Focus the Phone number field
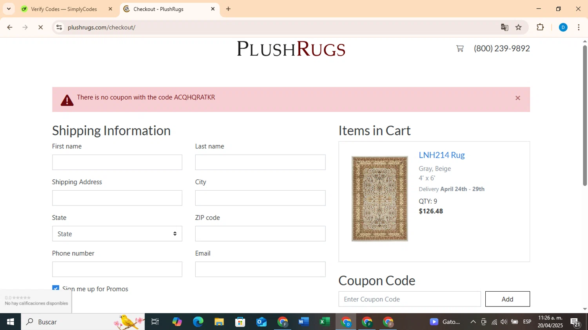Screen dimensions: 588x330 (117, 269)
